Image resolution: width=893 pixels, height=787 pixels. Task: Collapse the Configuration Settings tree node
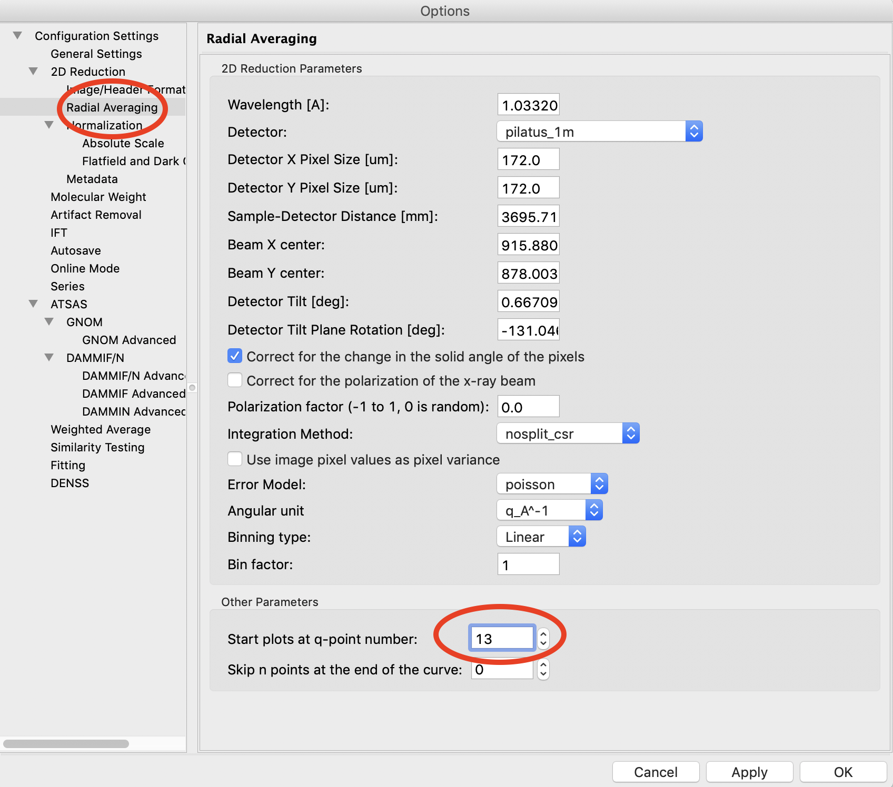coord(17,36)
